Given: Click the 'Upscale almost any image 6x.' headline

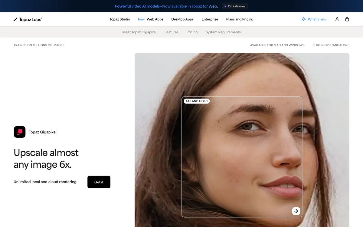Looking at the screenshot, I should (x=46, y=159).
